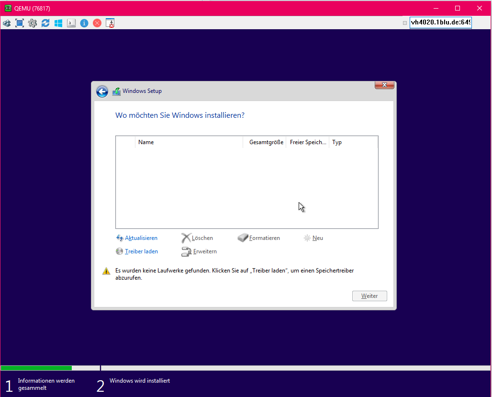Click the special keys keyboard icon

(71, 23)
